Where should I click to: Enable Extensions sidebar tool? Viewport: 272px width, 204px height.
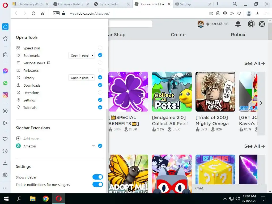(x=100, y=92)
